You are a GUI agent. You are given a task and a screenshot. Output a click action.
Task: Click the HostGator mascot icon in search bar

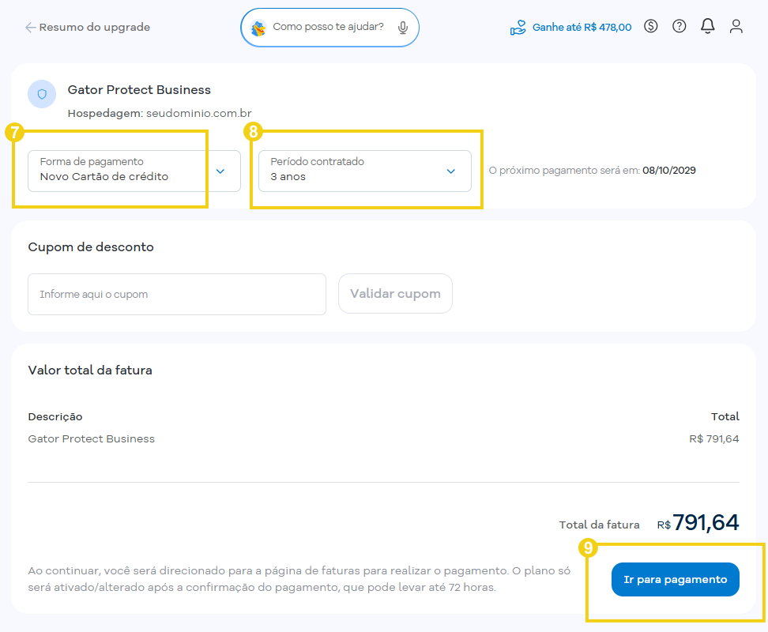click(x=258, y=28)
